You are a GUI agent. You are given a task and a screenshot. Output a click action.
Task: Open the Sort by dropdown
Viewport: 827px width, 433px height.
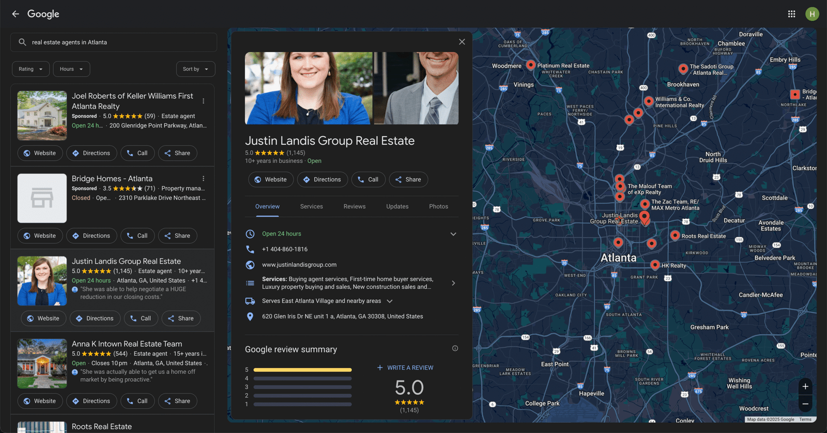[x=196, y=69]
